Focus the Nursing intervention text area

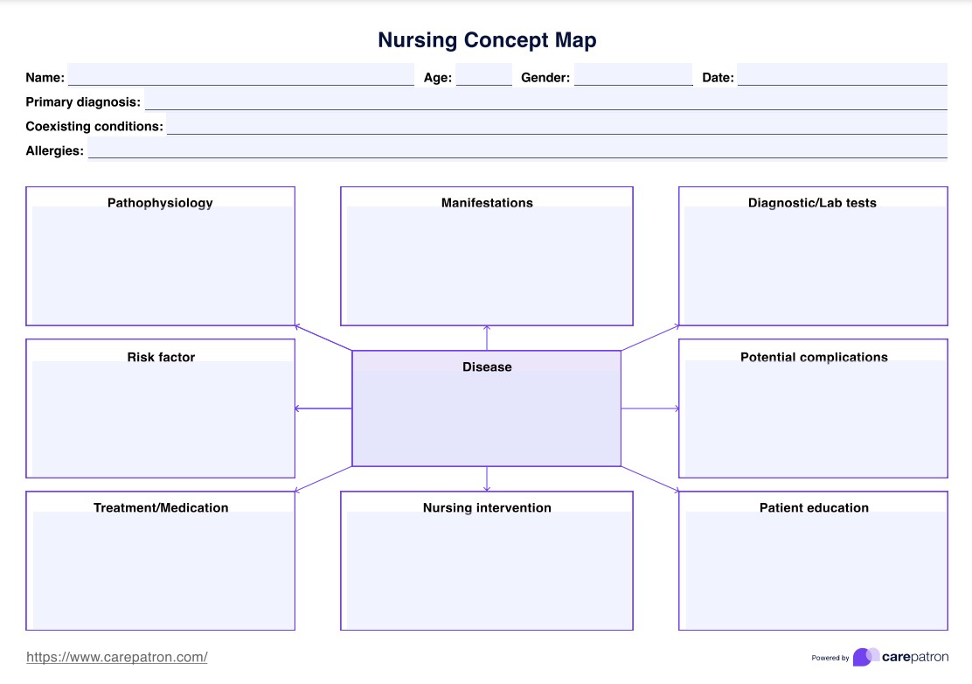point(487,570)
